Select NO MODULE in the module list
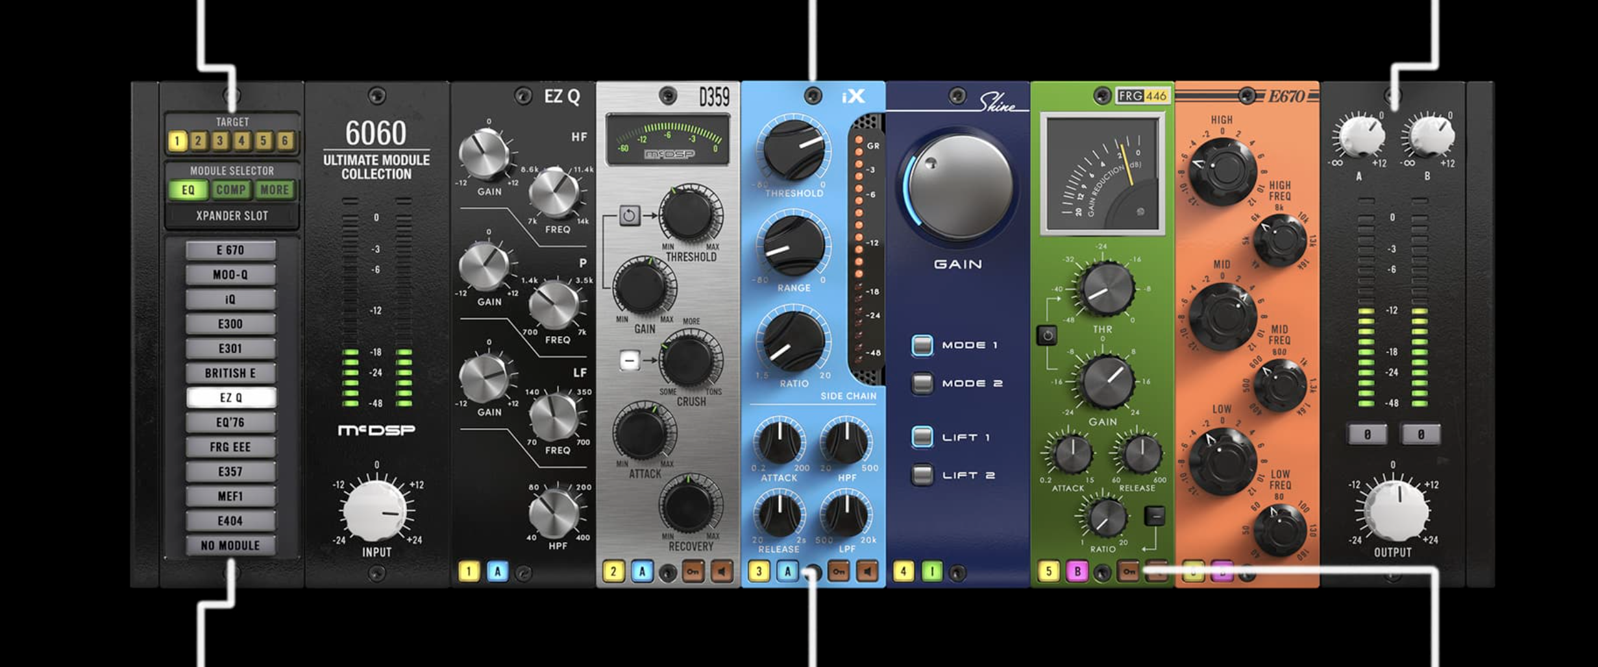Screen dimensions: 1598x667 (230, 546)
